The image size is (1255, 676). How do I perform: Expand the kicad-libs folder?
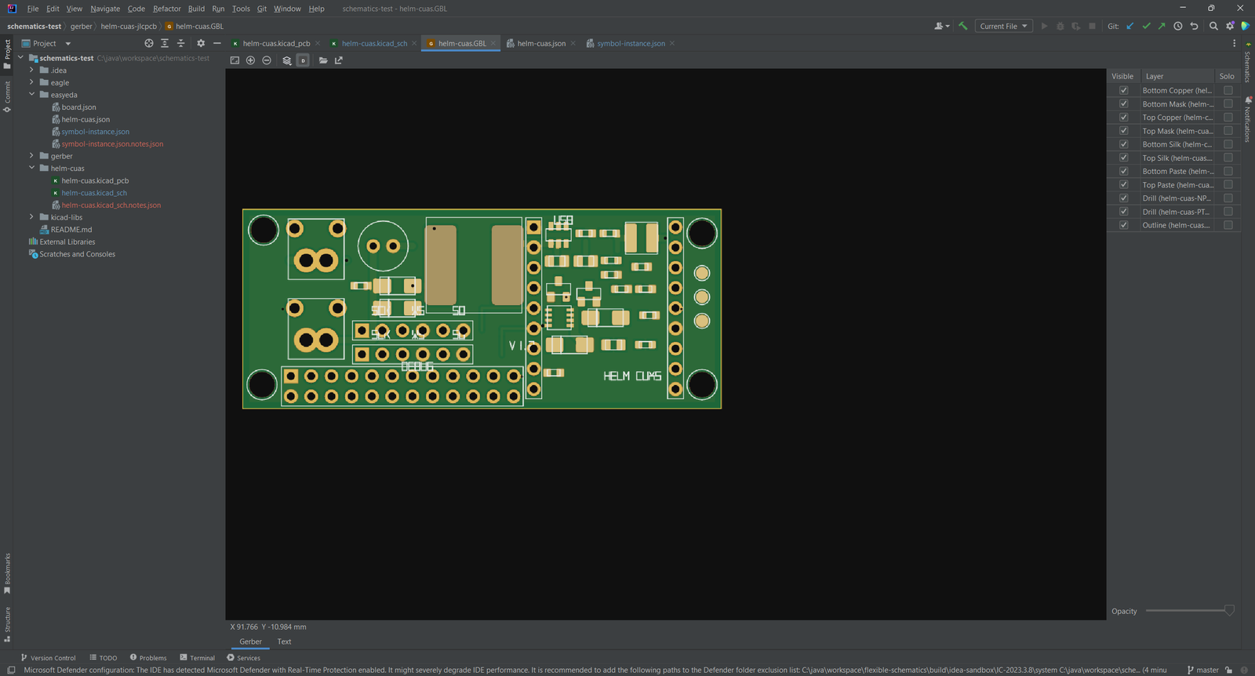[32, 217]
